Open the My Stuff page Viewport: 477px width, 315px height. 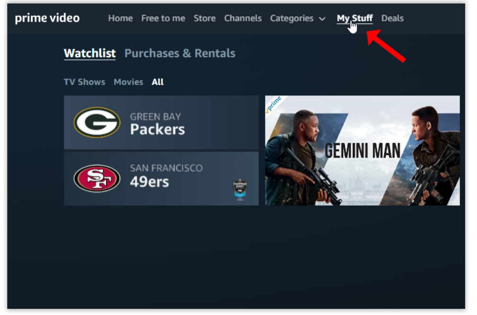coord(355,18)
